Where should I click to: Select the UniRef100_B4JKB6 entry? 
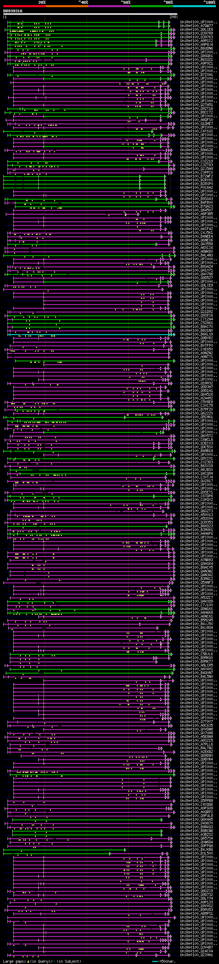click(196, 850)
